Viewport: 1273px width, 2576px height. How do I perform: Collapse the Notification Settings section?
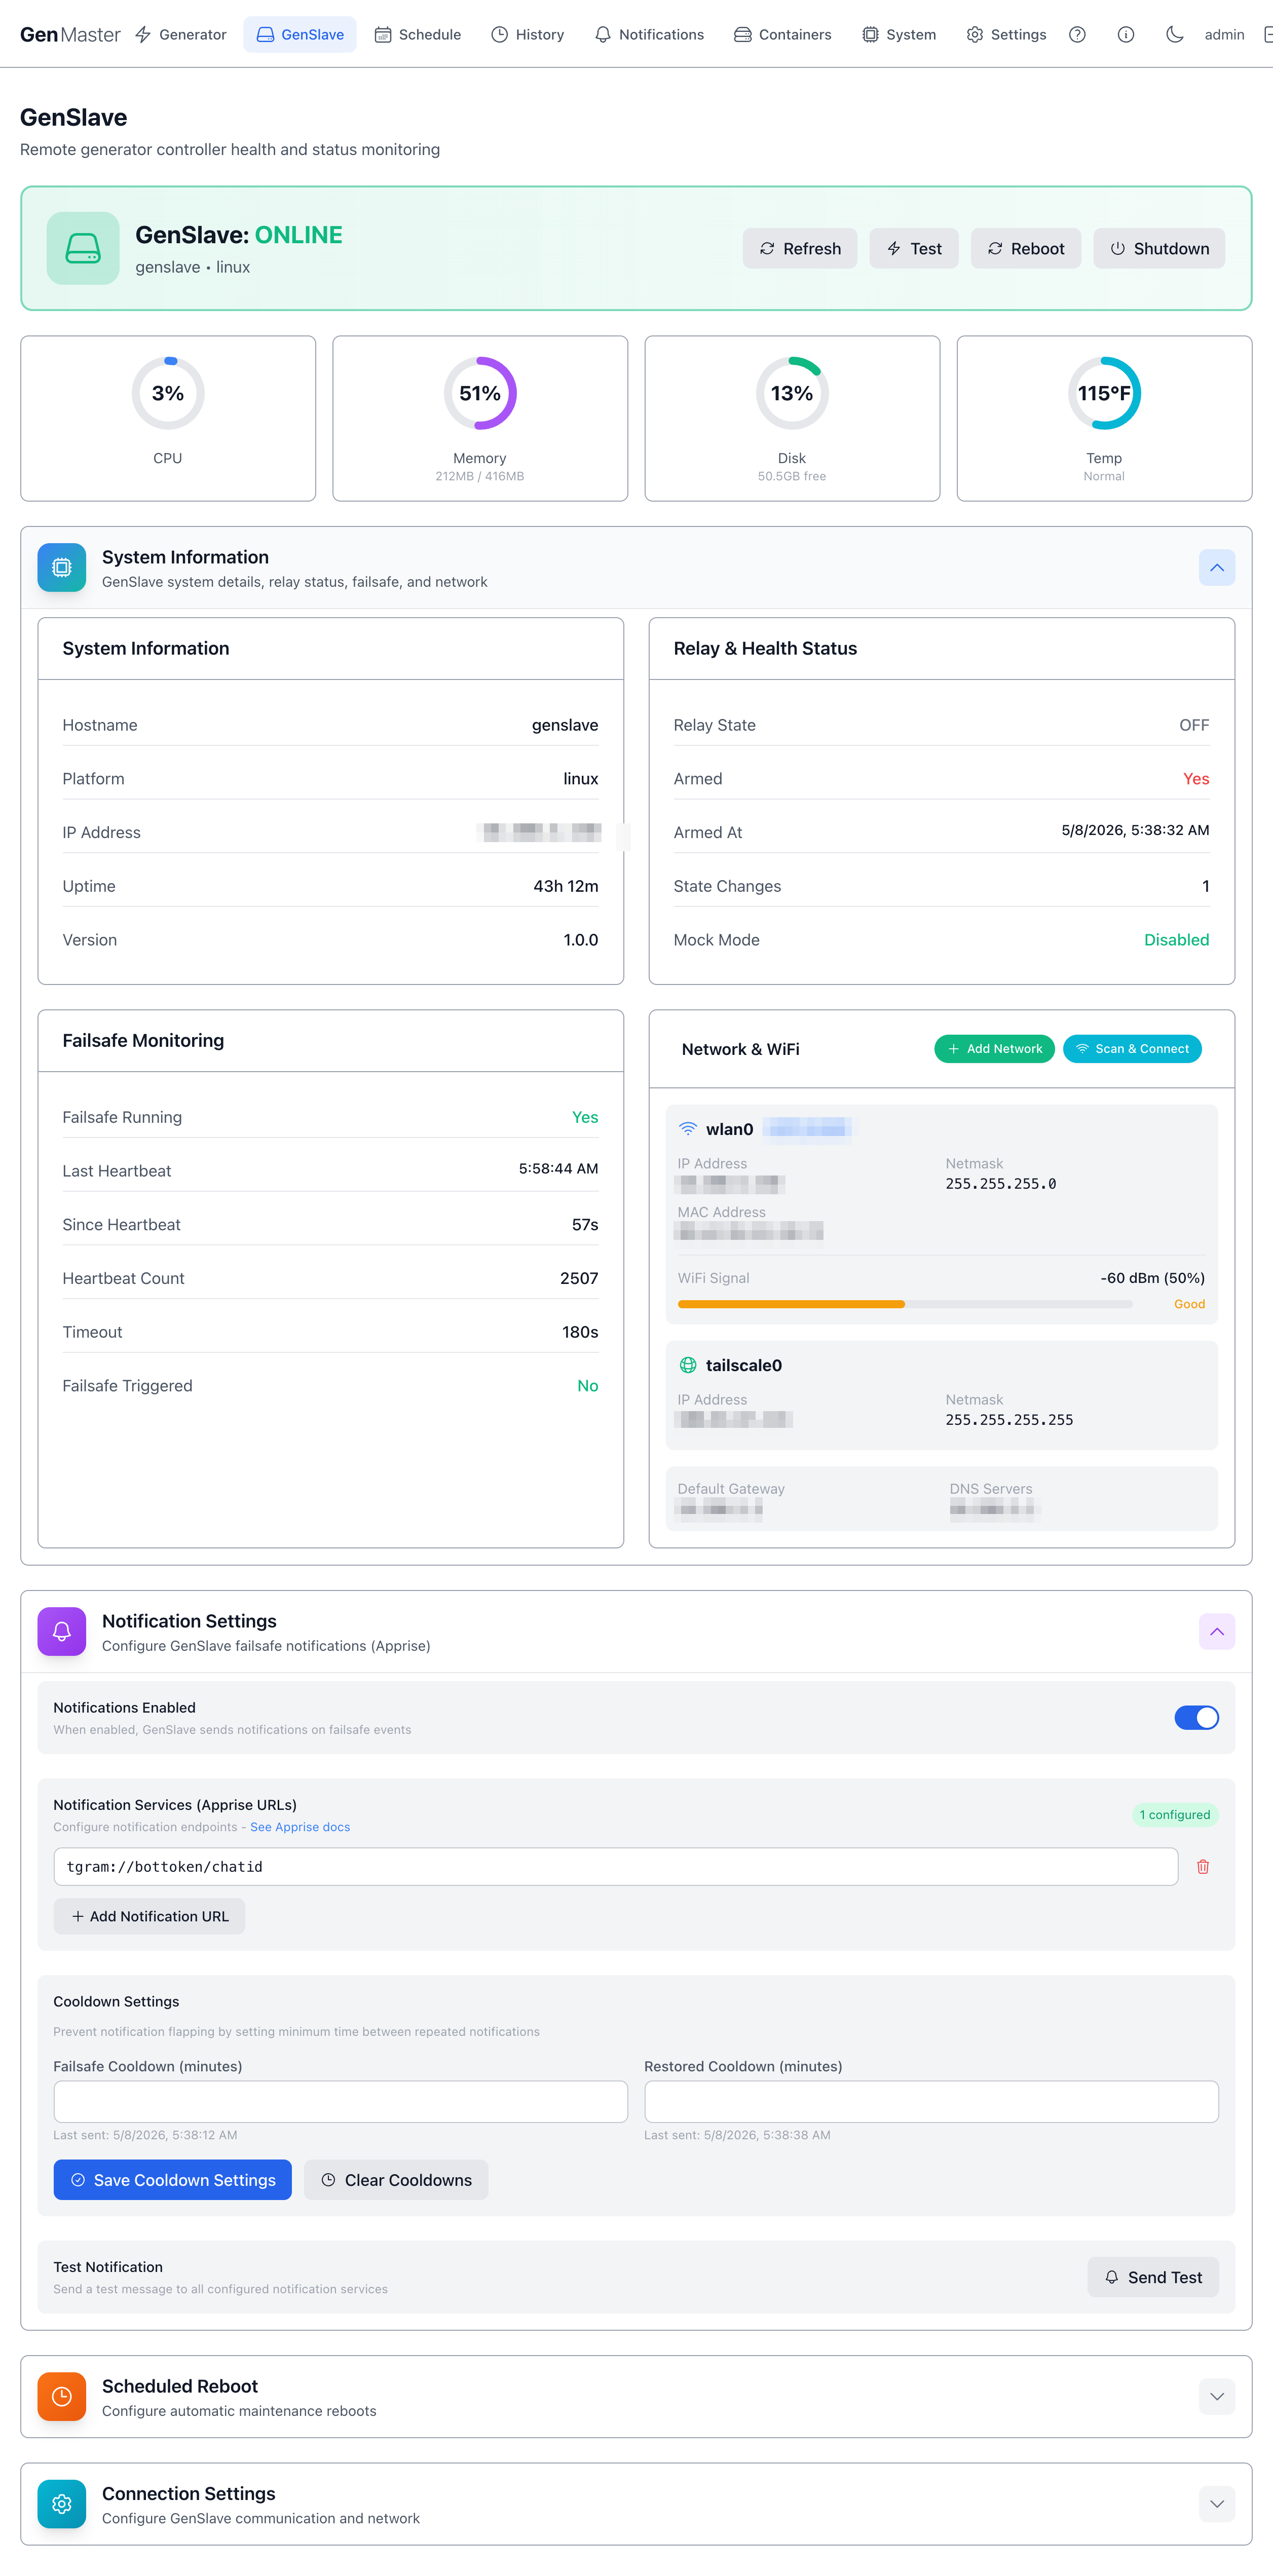tap(1216, 1631)
